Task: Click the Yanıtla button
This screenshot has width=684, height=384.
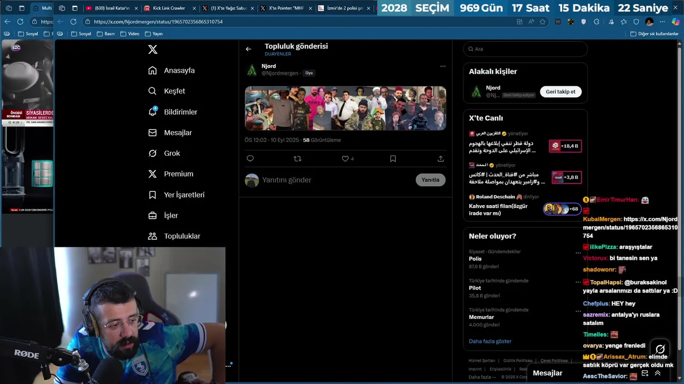Action: (430, 180)
